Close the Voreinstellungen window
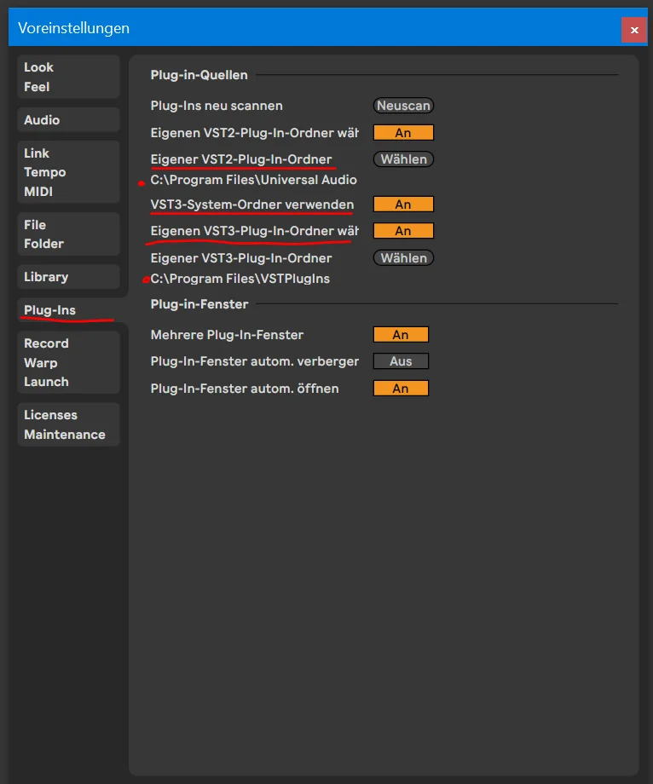Viewport: 653px width, 784px height. pyautogui.click(x=634, y=30)
